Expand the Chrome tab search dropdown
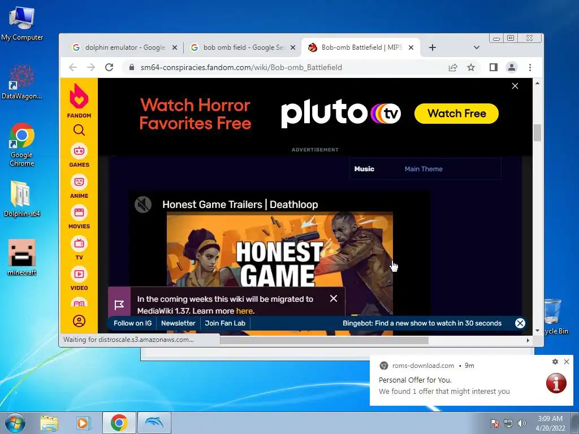579x434 pixels. coord(476,47)
